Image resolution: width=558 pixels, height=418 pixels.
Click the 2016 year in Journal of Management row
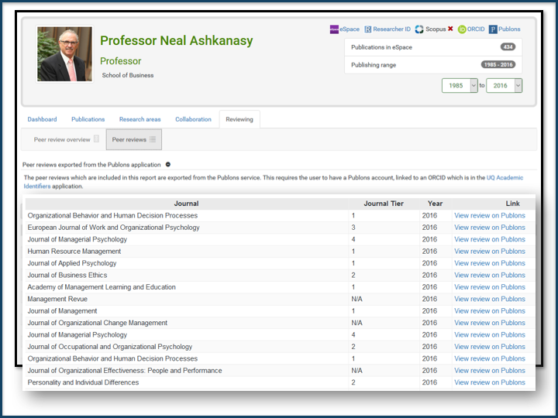(429, 311)
